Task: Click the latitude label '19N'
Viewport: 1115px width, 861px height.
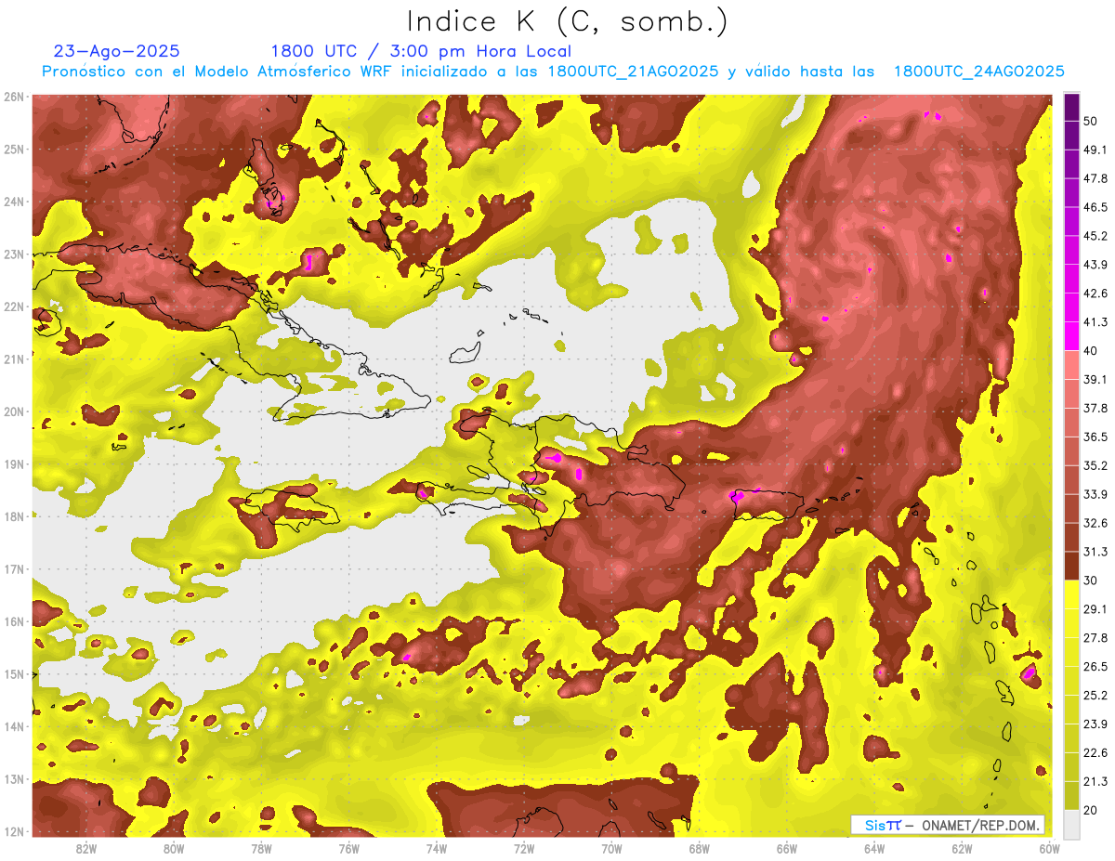Action: (x=14, y=464)
